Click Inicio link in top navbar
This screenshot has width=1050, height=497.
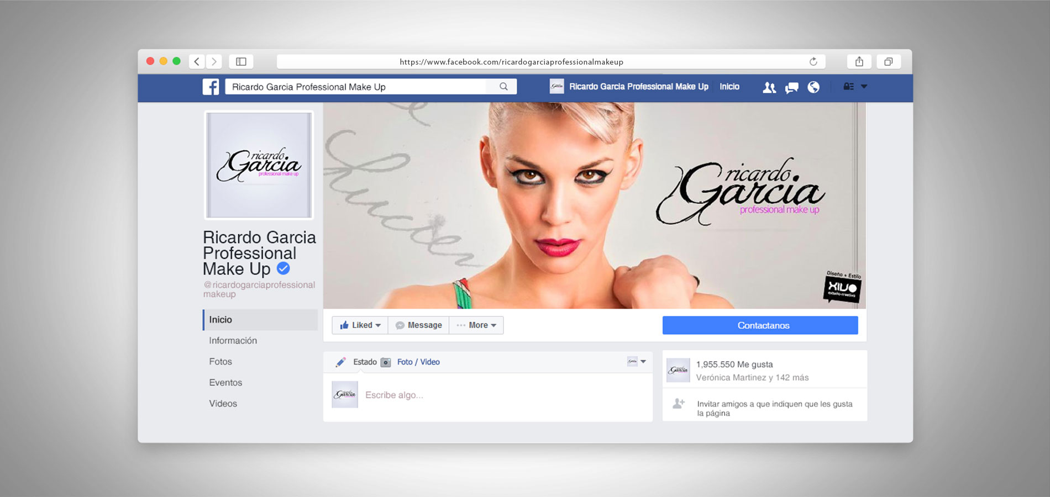click(x=729, y=87)
